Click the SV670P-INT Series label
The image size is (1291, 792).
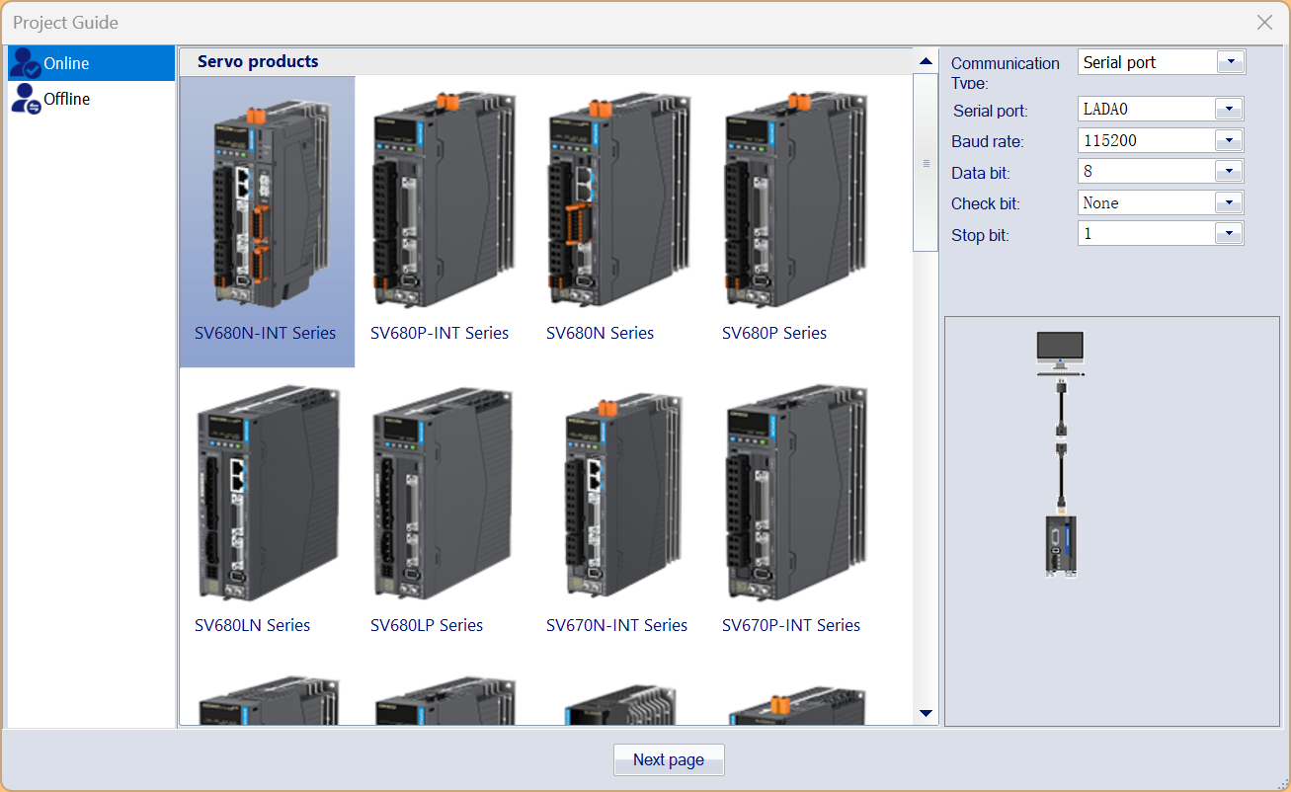pyautogui.click(x=791, y=625)
